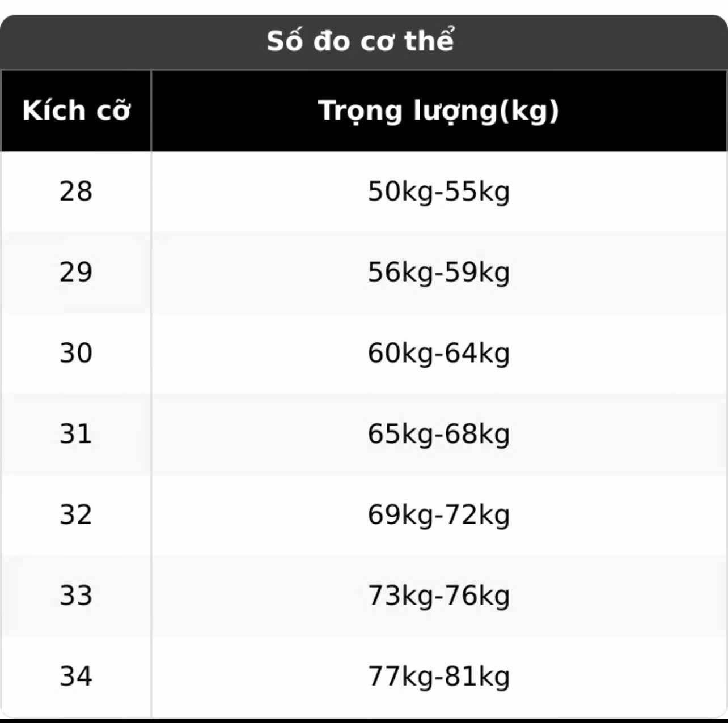Select the "Kích cỡ" column header

pos(76,110)
